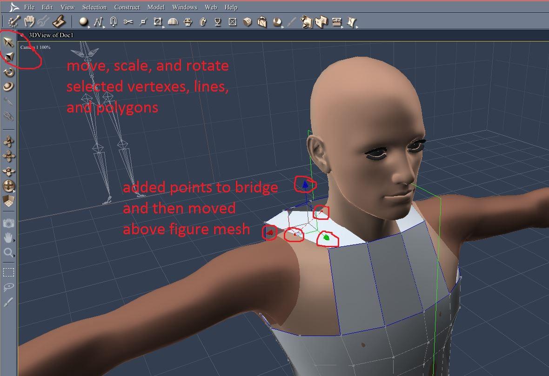Click the Camera 1 100% view label
The height and width of the screenshot is (376, 549).
(x=35, y=47)
